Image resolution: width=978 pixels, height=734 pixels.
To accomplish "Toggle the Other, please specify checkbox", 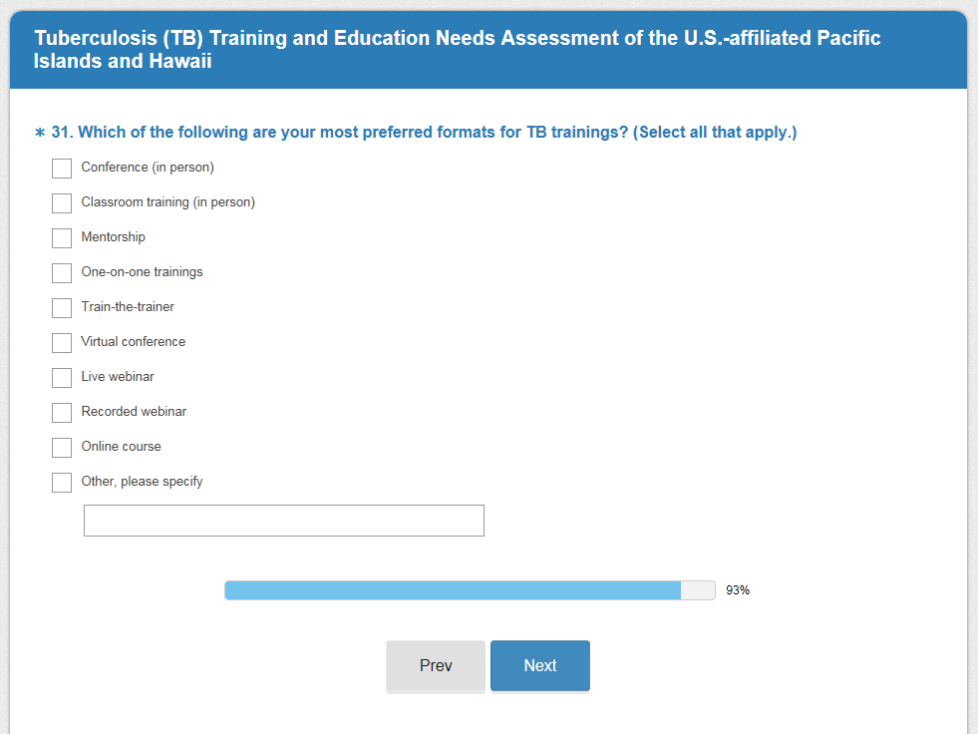I will (62, 483).
